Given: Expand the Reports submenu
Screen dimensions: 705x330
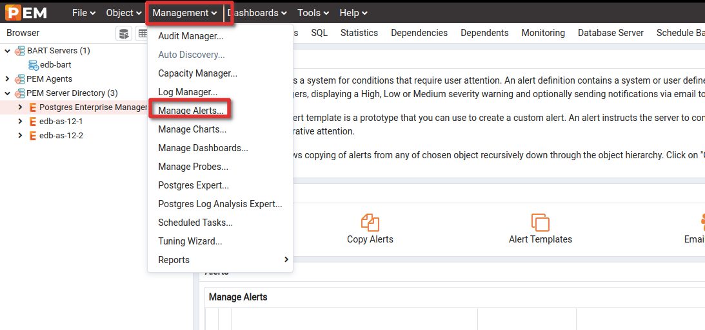Looking at the screenshot, I should pos(221,260).
